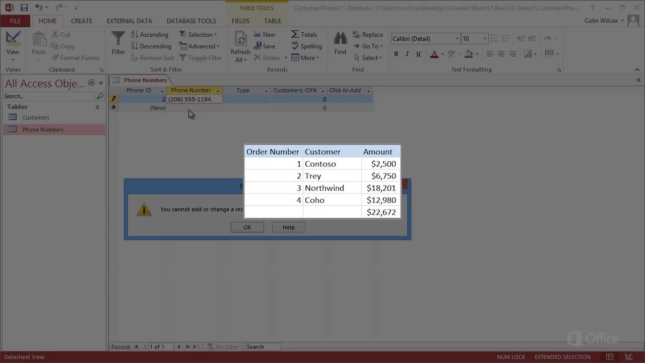Apply the Filter funnel tool

[x=118, y=44]
